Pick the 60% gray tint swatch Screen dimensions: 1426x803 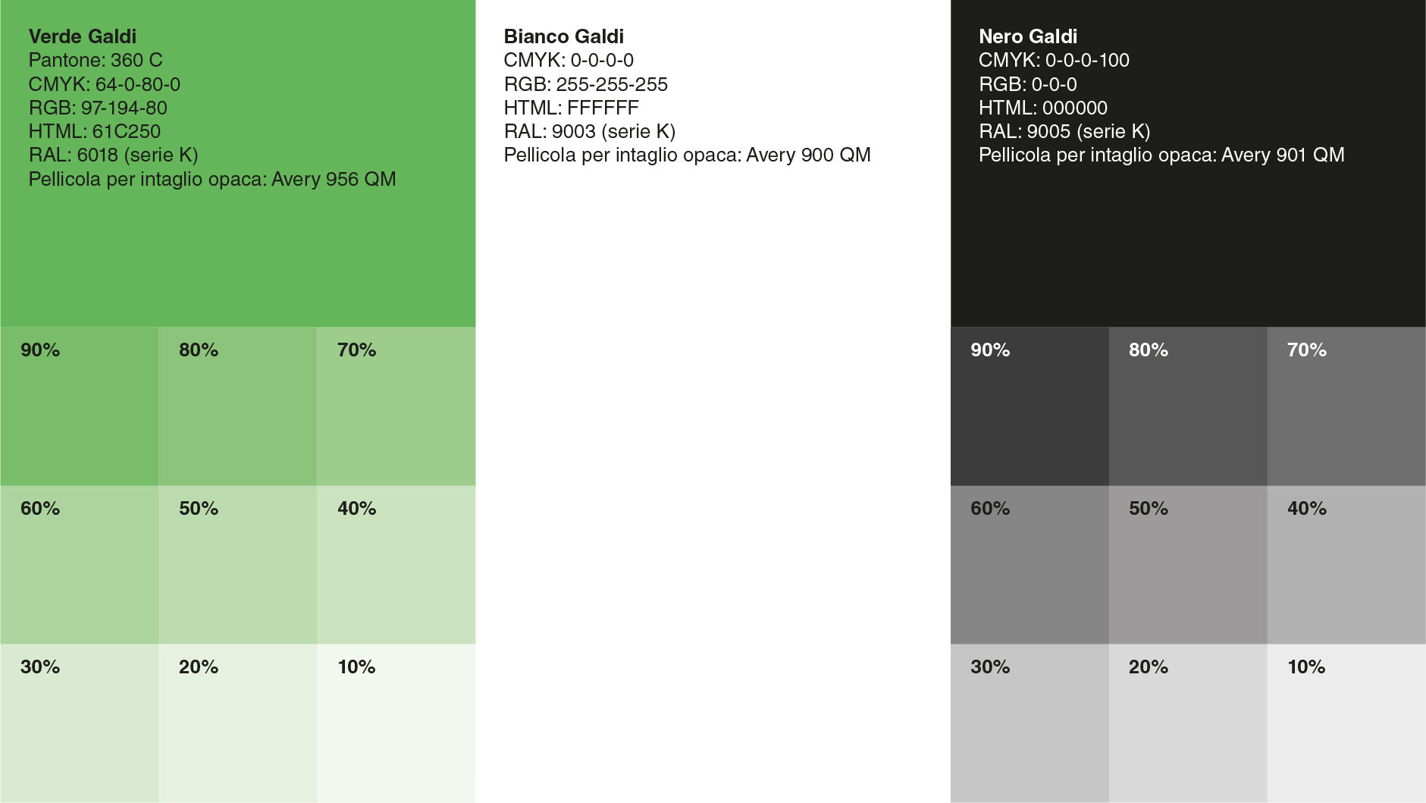click(1030, 565)
